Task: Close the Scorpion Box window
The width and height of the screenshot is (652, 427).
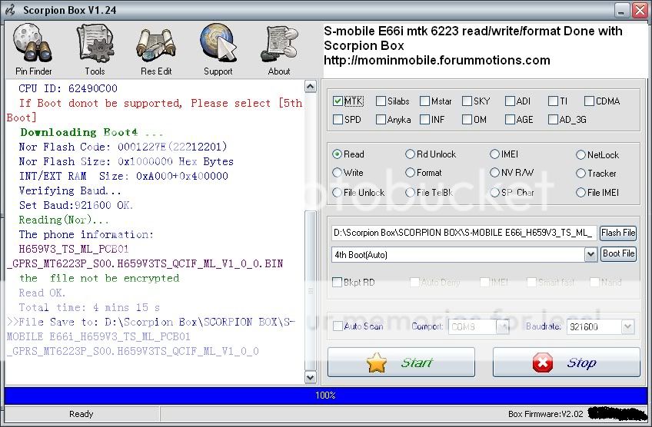Action: [640, 11]
